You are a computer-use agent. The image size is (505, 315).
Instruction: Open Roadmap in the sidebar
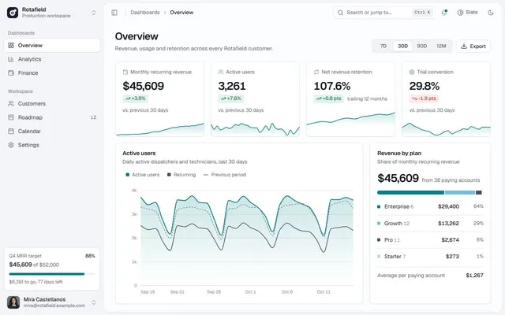[52, 117]
